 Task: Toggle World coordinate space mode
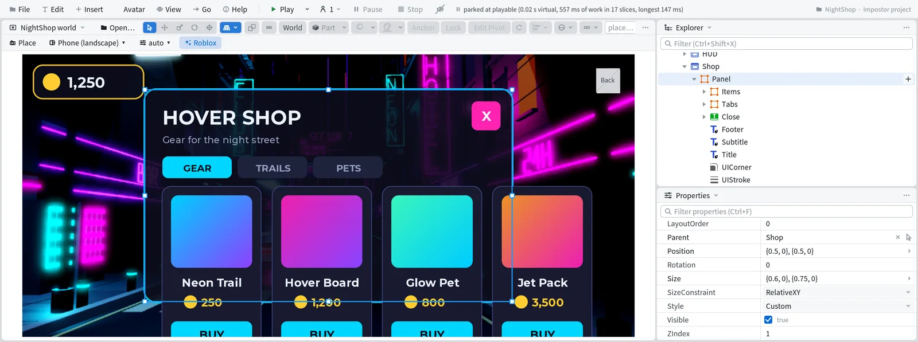pyautogui.click(x=293, y=27)
